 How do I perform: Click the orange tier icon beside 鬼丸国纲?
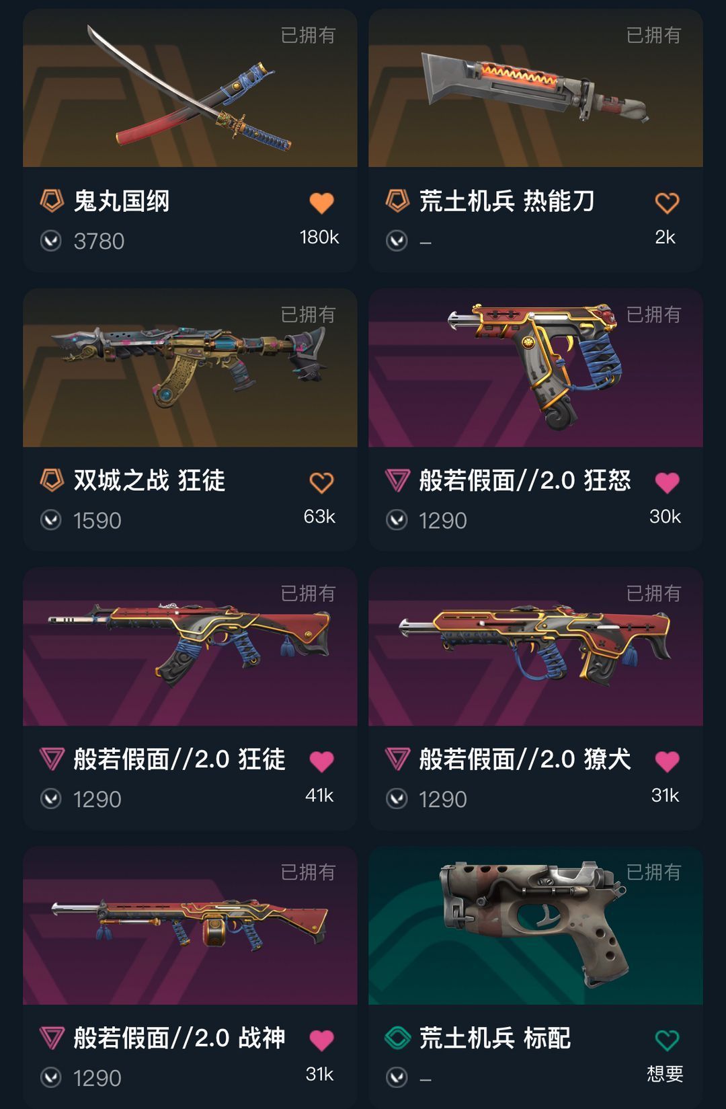[x=52, y=200]
